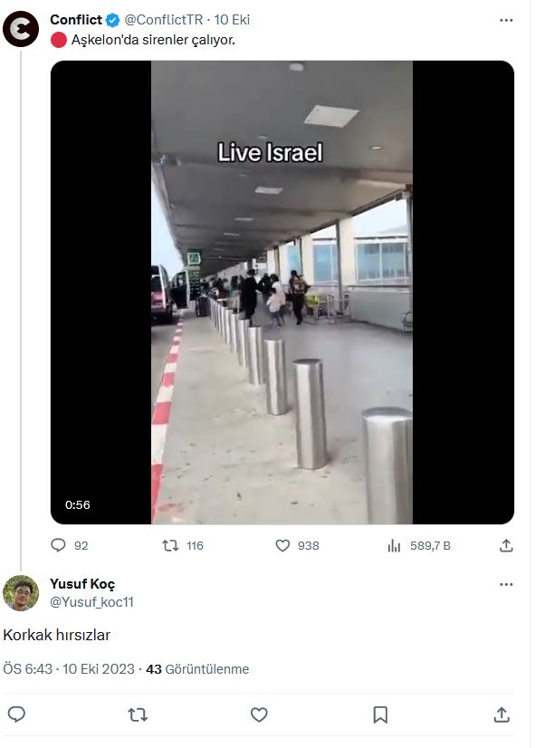Share the Yusuf Koç reply

502,714
